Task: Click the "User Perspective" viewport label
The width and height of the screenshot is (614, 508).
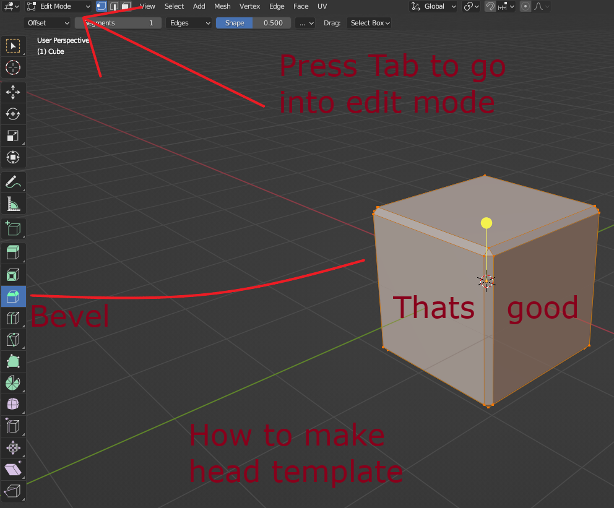Action: (63, 40)
